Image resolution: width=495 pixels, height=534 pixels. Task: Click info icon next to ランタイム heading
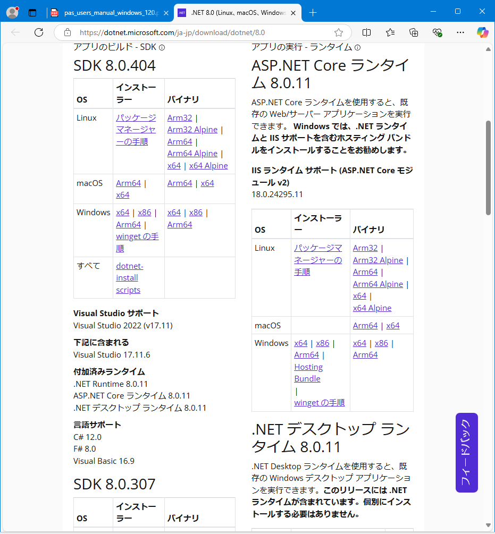[357, 48]
